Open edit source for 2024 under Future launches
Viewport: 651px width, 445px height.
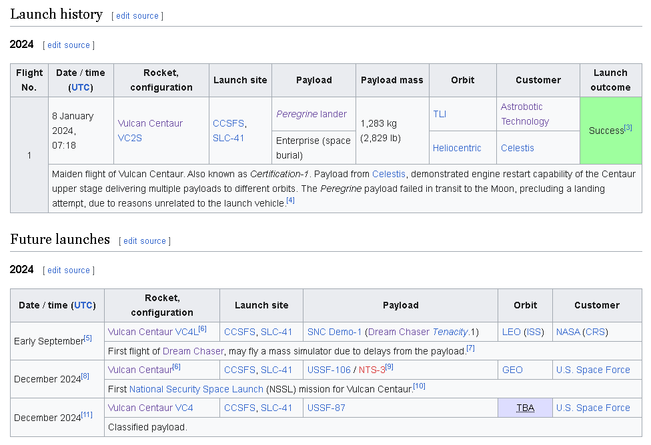click(x=69, y=270)
